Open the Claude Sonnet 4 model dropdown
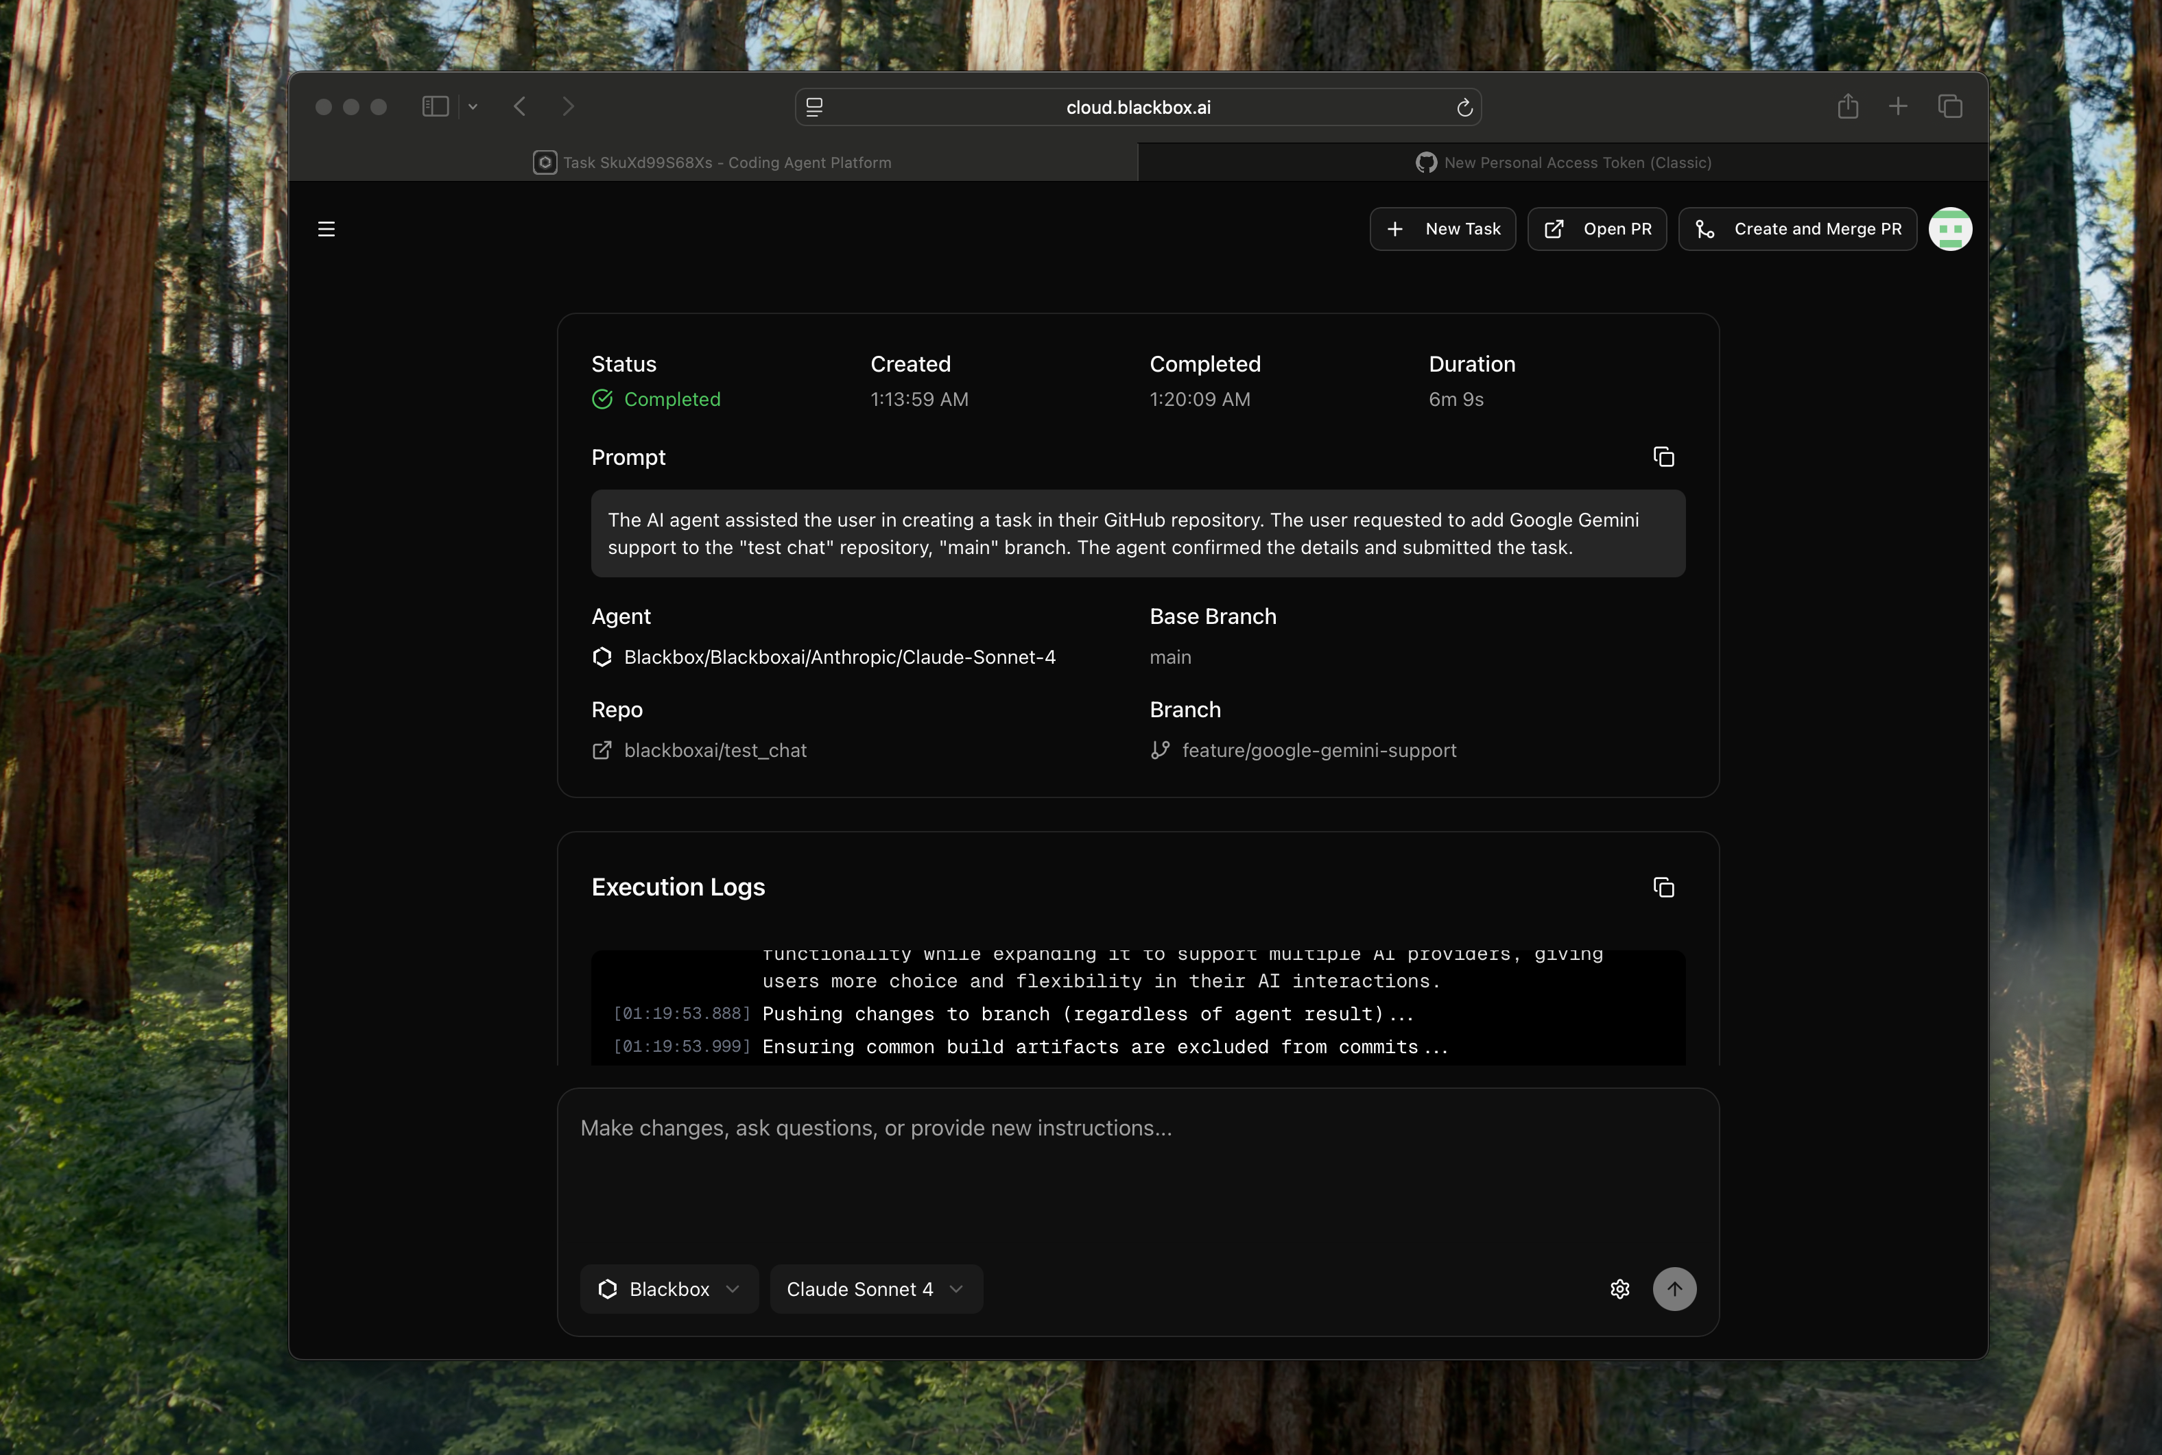This screenshot has height=1455, width=2162. click(875, 1289)
